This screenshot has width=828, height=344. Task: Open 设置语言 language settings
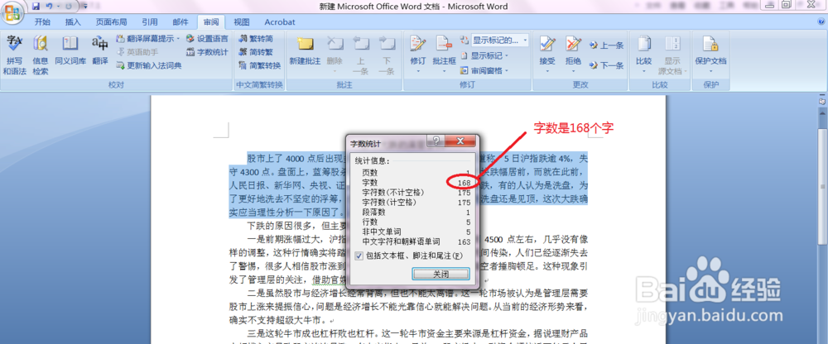coord(207,39)
